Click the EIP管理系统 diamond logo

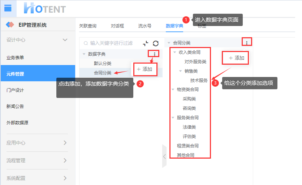pyautogui.click(x=10, y=25)
